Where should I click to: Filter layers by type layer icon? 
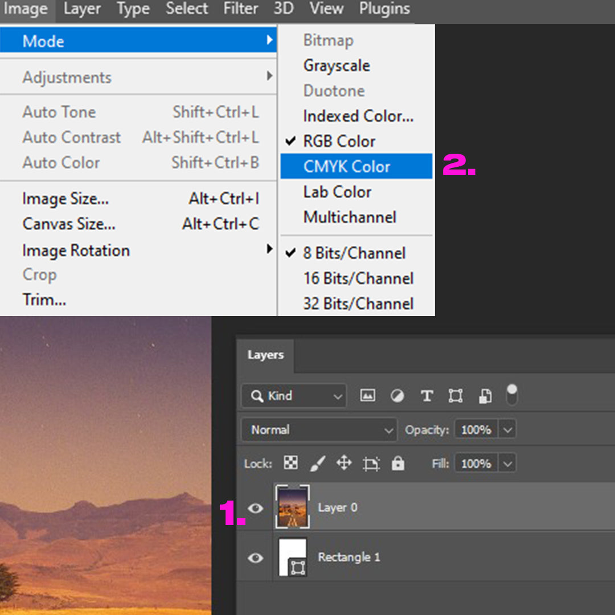[x=427, y=396]
